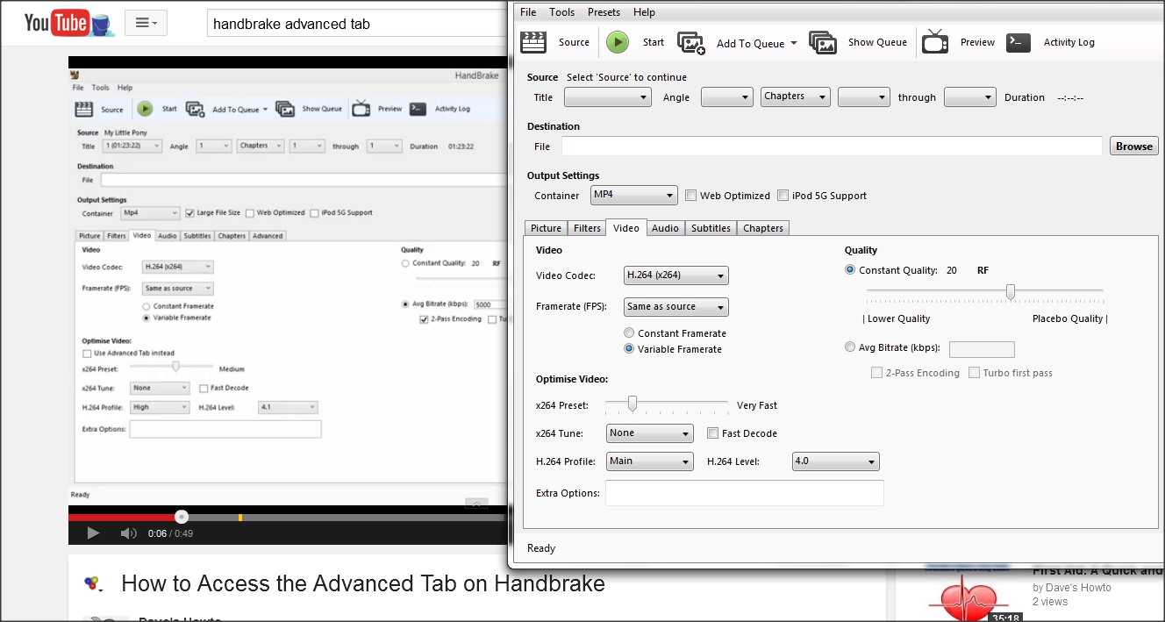This screenshot has height=622, width=1165.
Task: Click the Avg Bitrate value field
Action: (x=982, y=349)
